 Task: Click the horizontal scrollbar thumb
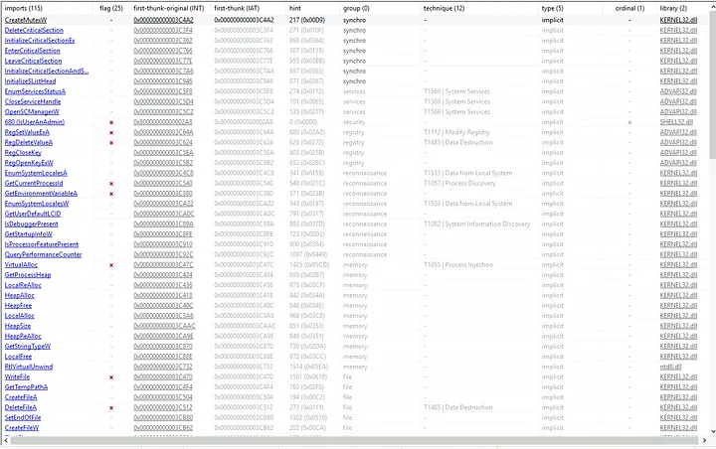coord(354,440)
